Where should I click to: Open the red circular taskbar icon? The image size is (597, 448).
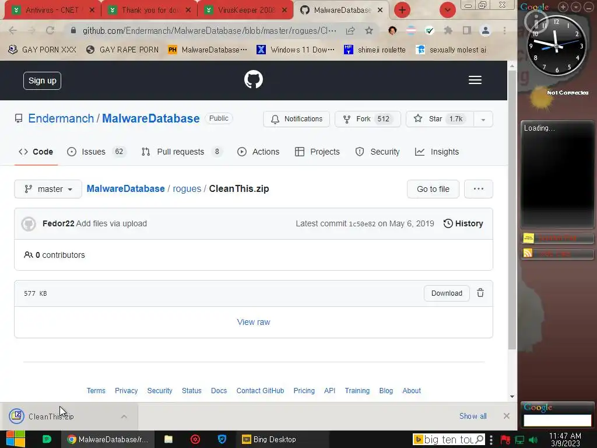point(195,439)
